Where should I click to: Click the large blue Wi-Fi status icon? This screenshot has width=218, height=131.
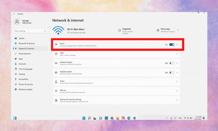pos(58,30)
